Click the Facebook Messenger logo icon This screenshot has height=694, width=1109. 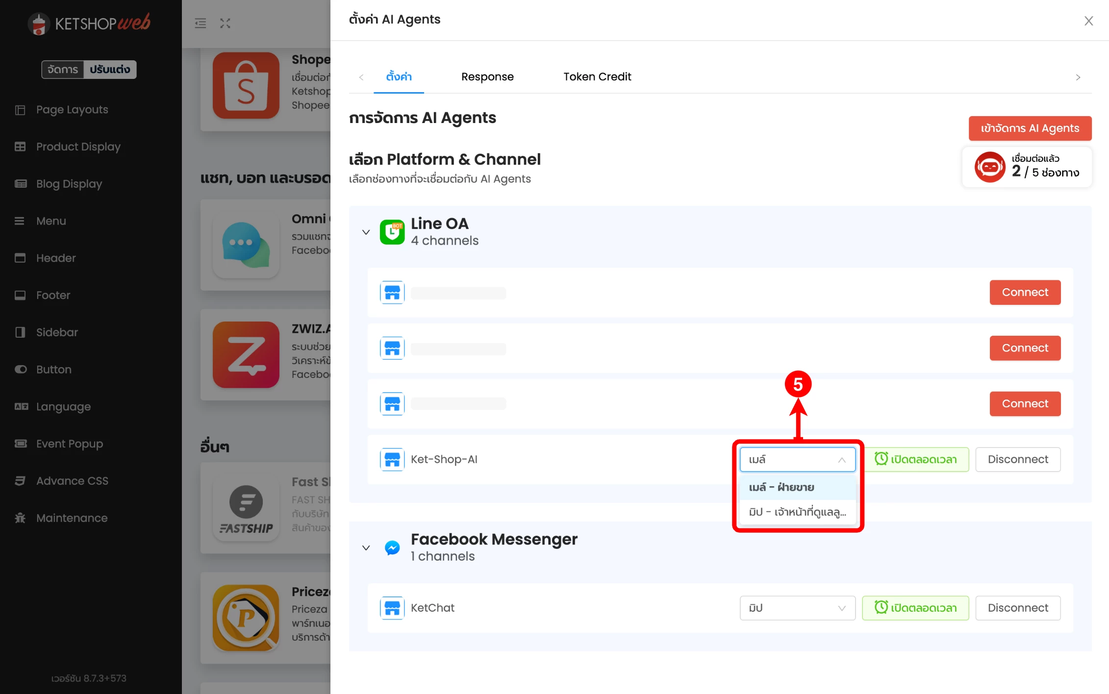pos(392,547)
